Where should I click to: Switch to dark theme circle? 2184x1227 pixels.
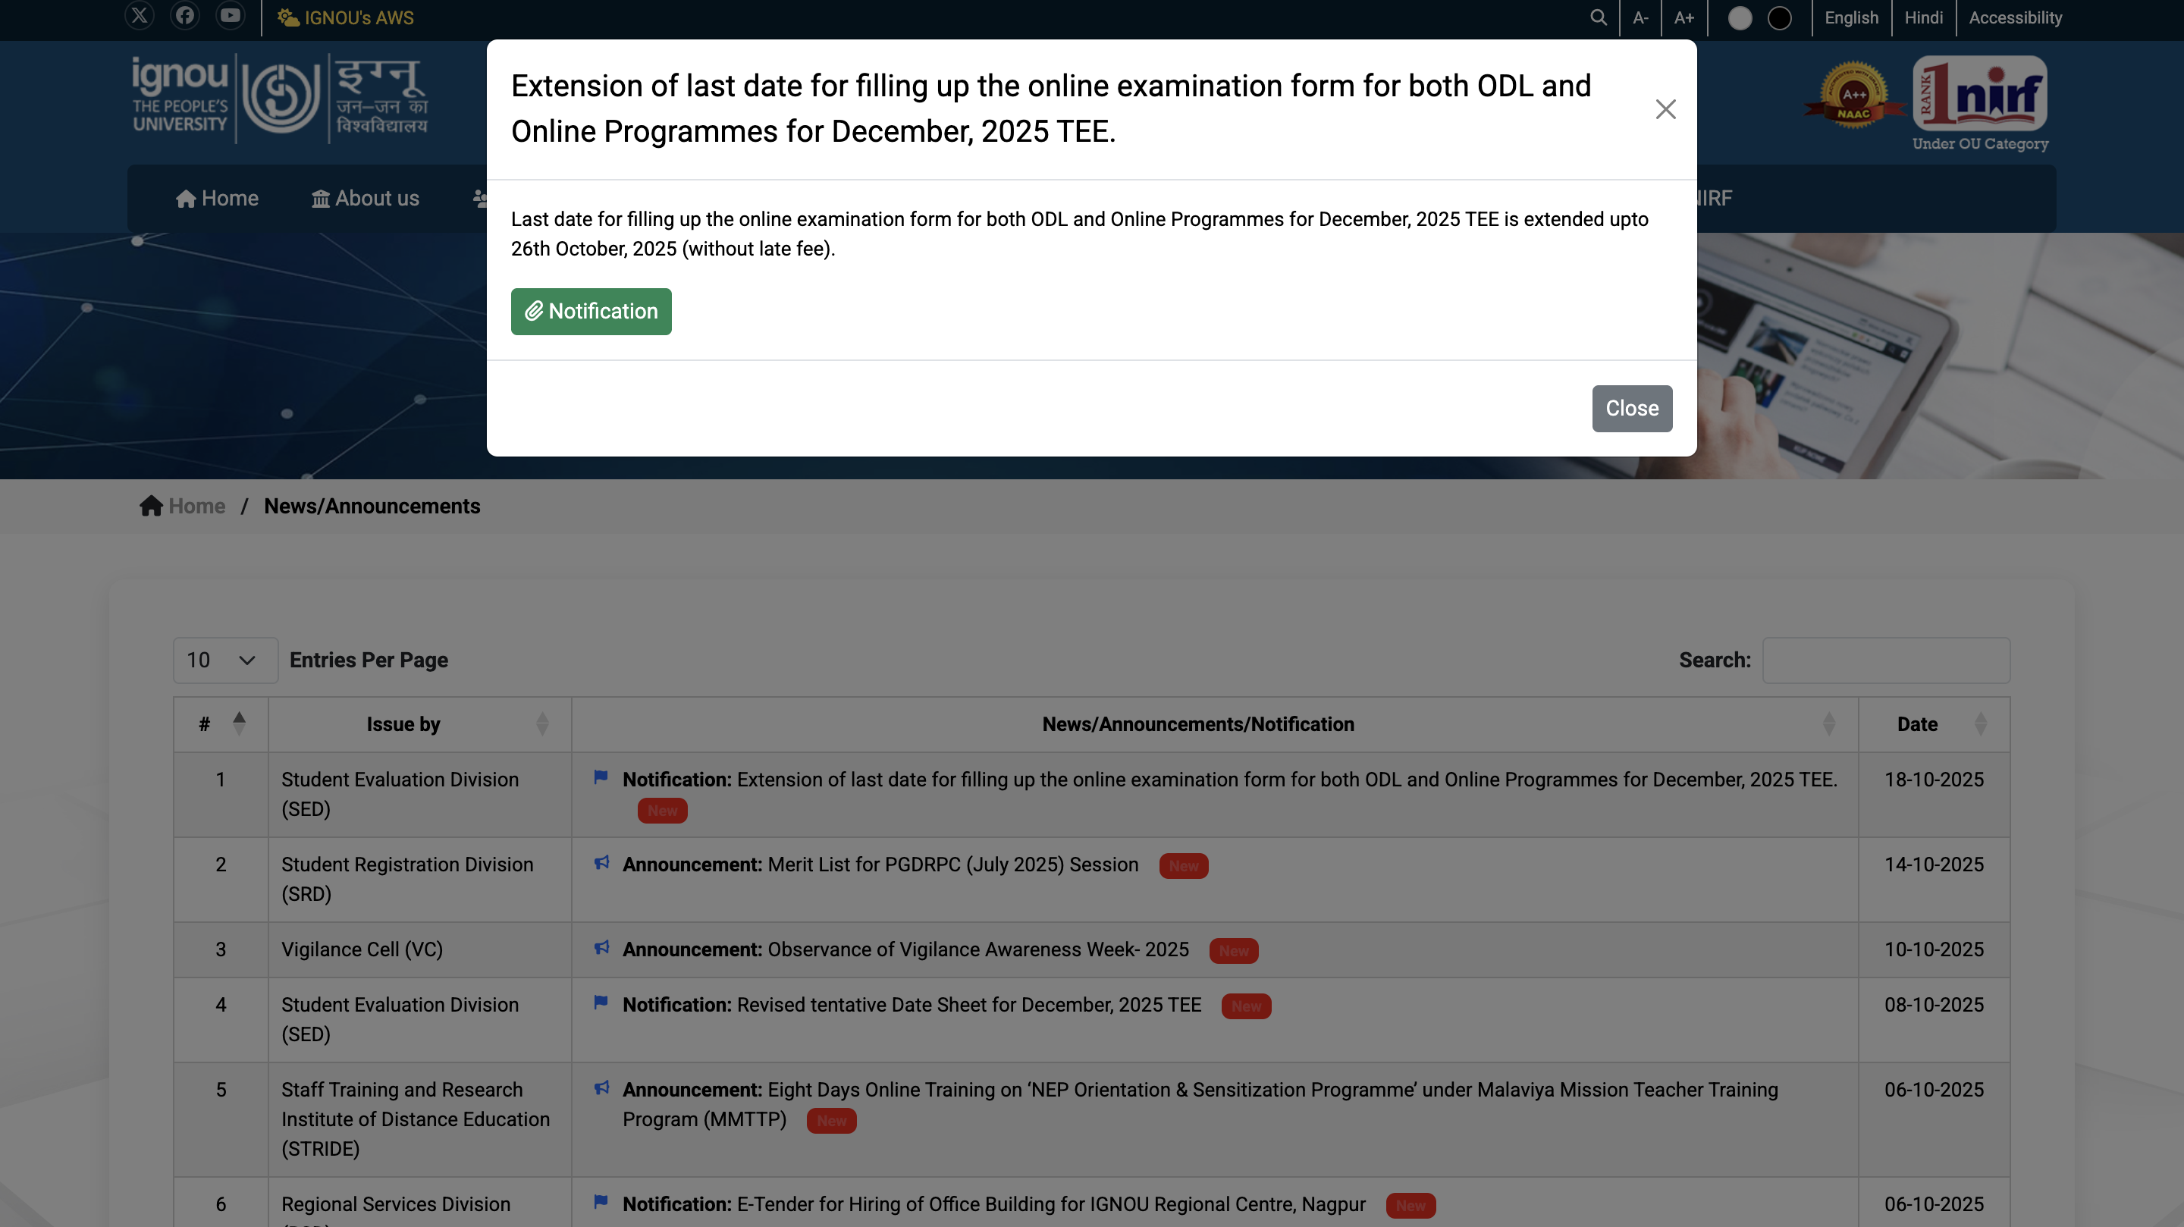tap(1780, 17)
